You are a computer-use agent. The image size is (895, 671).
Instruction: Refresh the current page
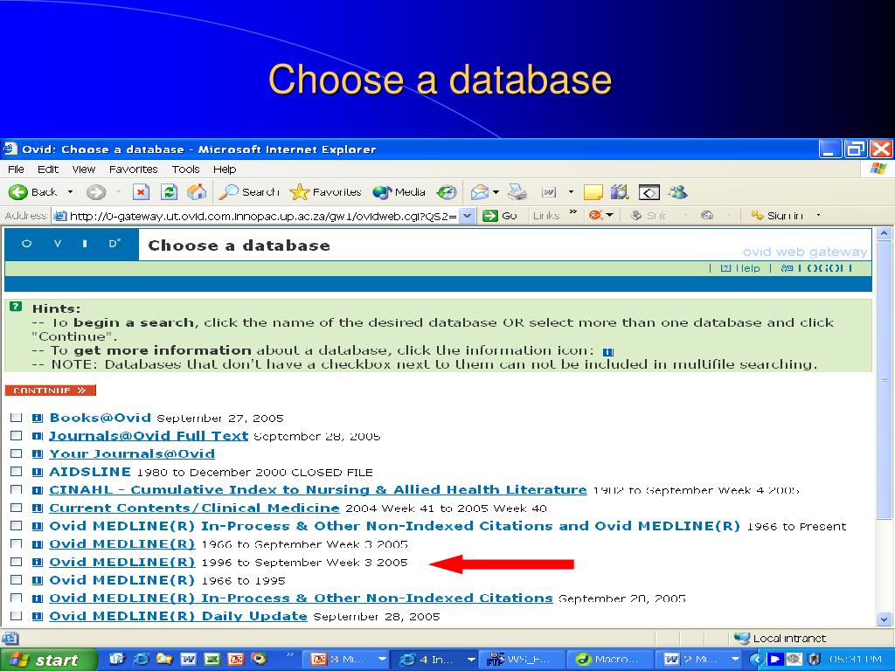coord(169,192)
